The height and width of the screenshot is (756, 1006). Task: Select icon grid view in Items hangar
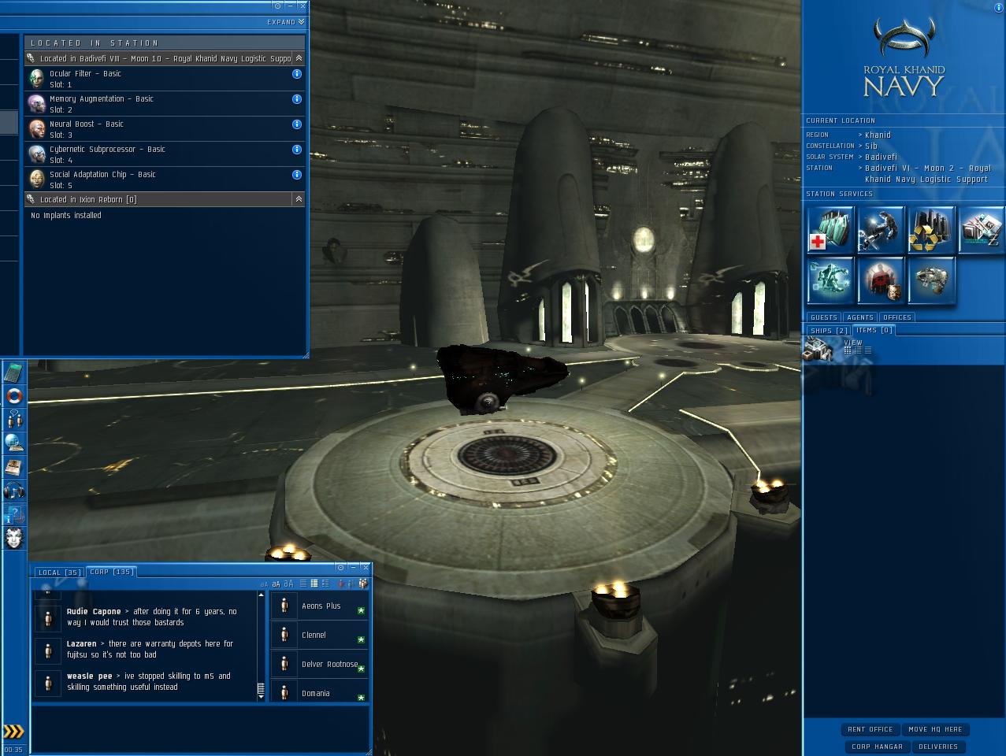[x=848, y=350]
